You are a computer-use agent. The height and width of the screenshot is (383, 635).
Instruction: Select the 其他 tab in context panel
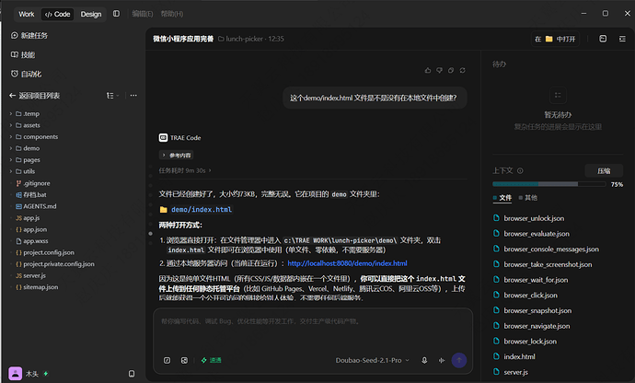[x=528, y=198]
